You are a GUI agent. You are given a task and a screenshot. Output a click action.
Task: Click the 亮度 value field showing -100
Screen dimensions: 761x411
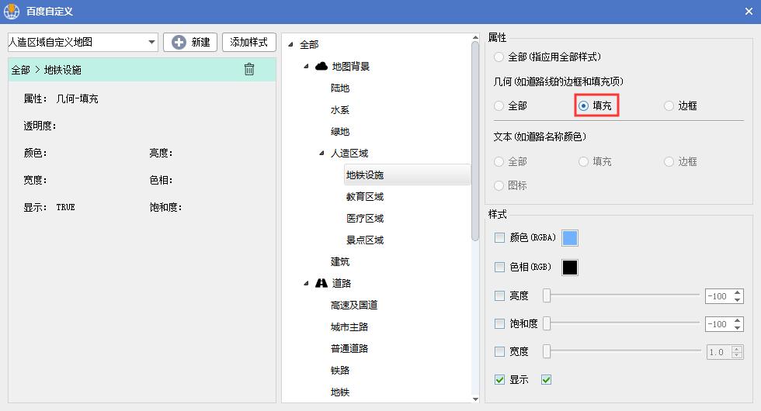click(x=718, y=296)
